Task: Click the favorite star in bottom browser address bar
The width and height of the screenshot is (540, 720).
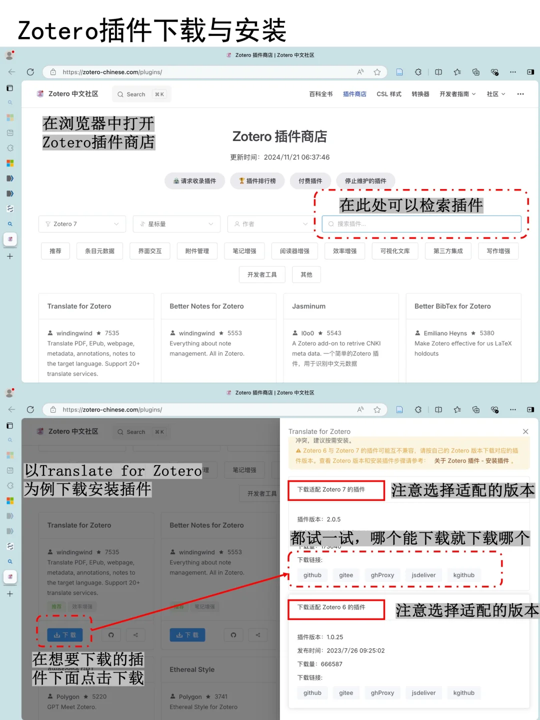Action: [377, 409]
